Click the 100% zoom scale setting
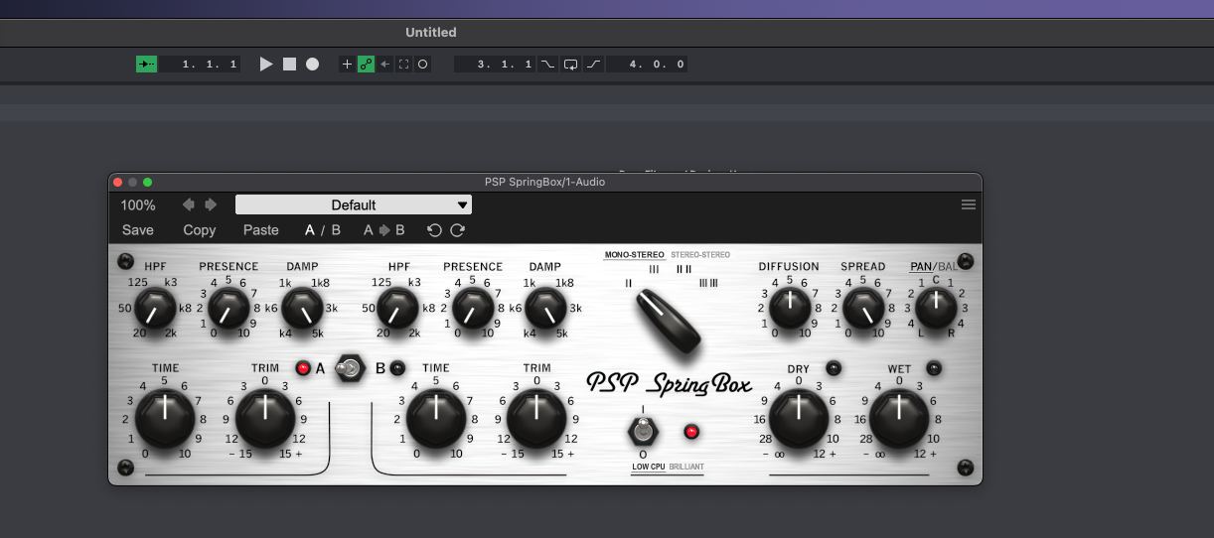Viewport: 1214px width, 538px height. 138,205
